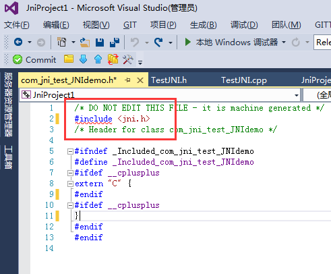Viewport: 331px width, 274px height.
Task: Expand the debugger target dropdown arrow
Action: pyautogui.click(x=284, y=43)
